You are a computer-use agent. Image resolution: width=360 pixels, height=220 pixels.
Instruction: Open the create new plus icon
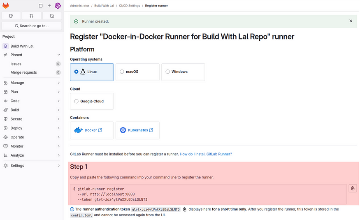pyautogui.click(x=49, y=5)
